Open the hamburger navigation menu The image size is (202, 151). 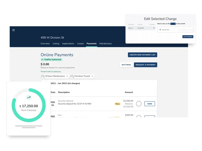[13, 30]
